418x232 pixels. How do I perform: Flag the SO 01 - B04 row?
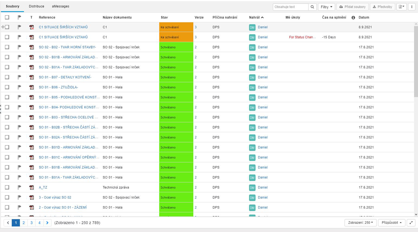point(19,107)
